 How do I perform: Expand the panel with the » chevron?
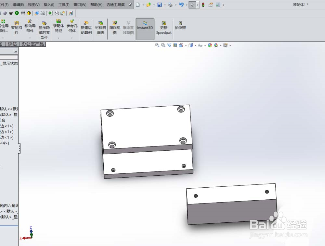tap(16, 52)
